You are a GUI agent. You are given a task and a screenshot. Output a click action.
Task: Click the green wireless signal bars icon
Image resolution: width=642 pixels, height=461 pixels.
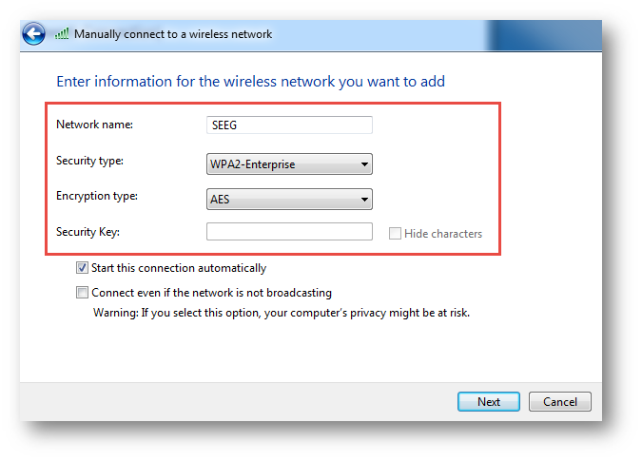62,34
